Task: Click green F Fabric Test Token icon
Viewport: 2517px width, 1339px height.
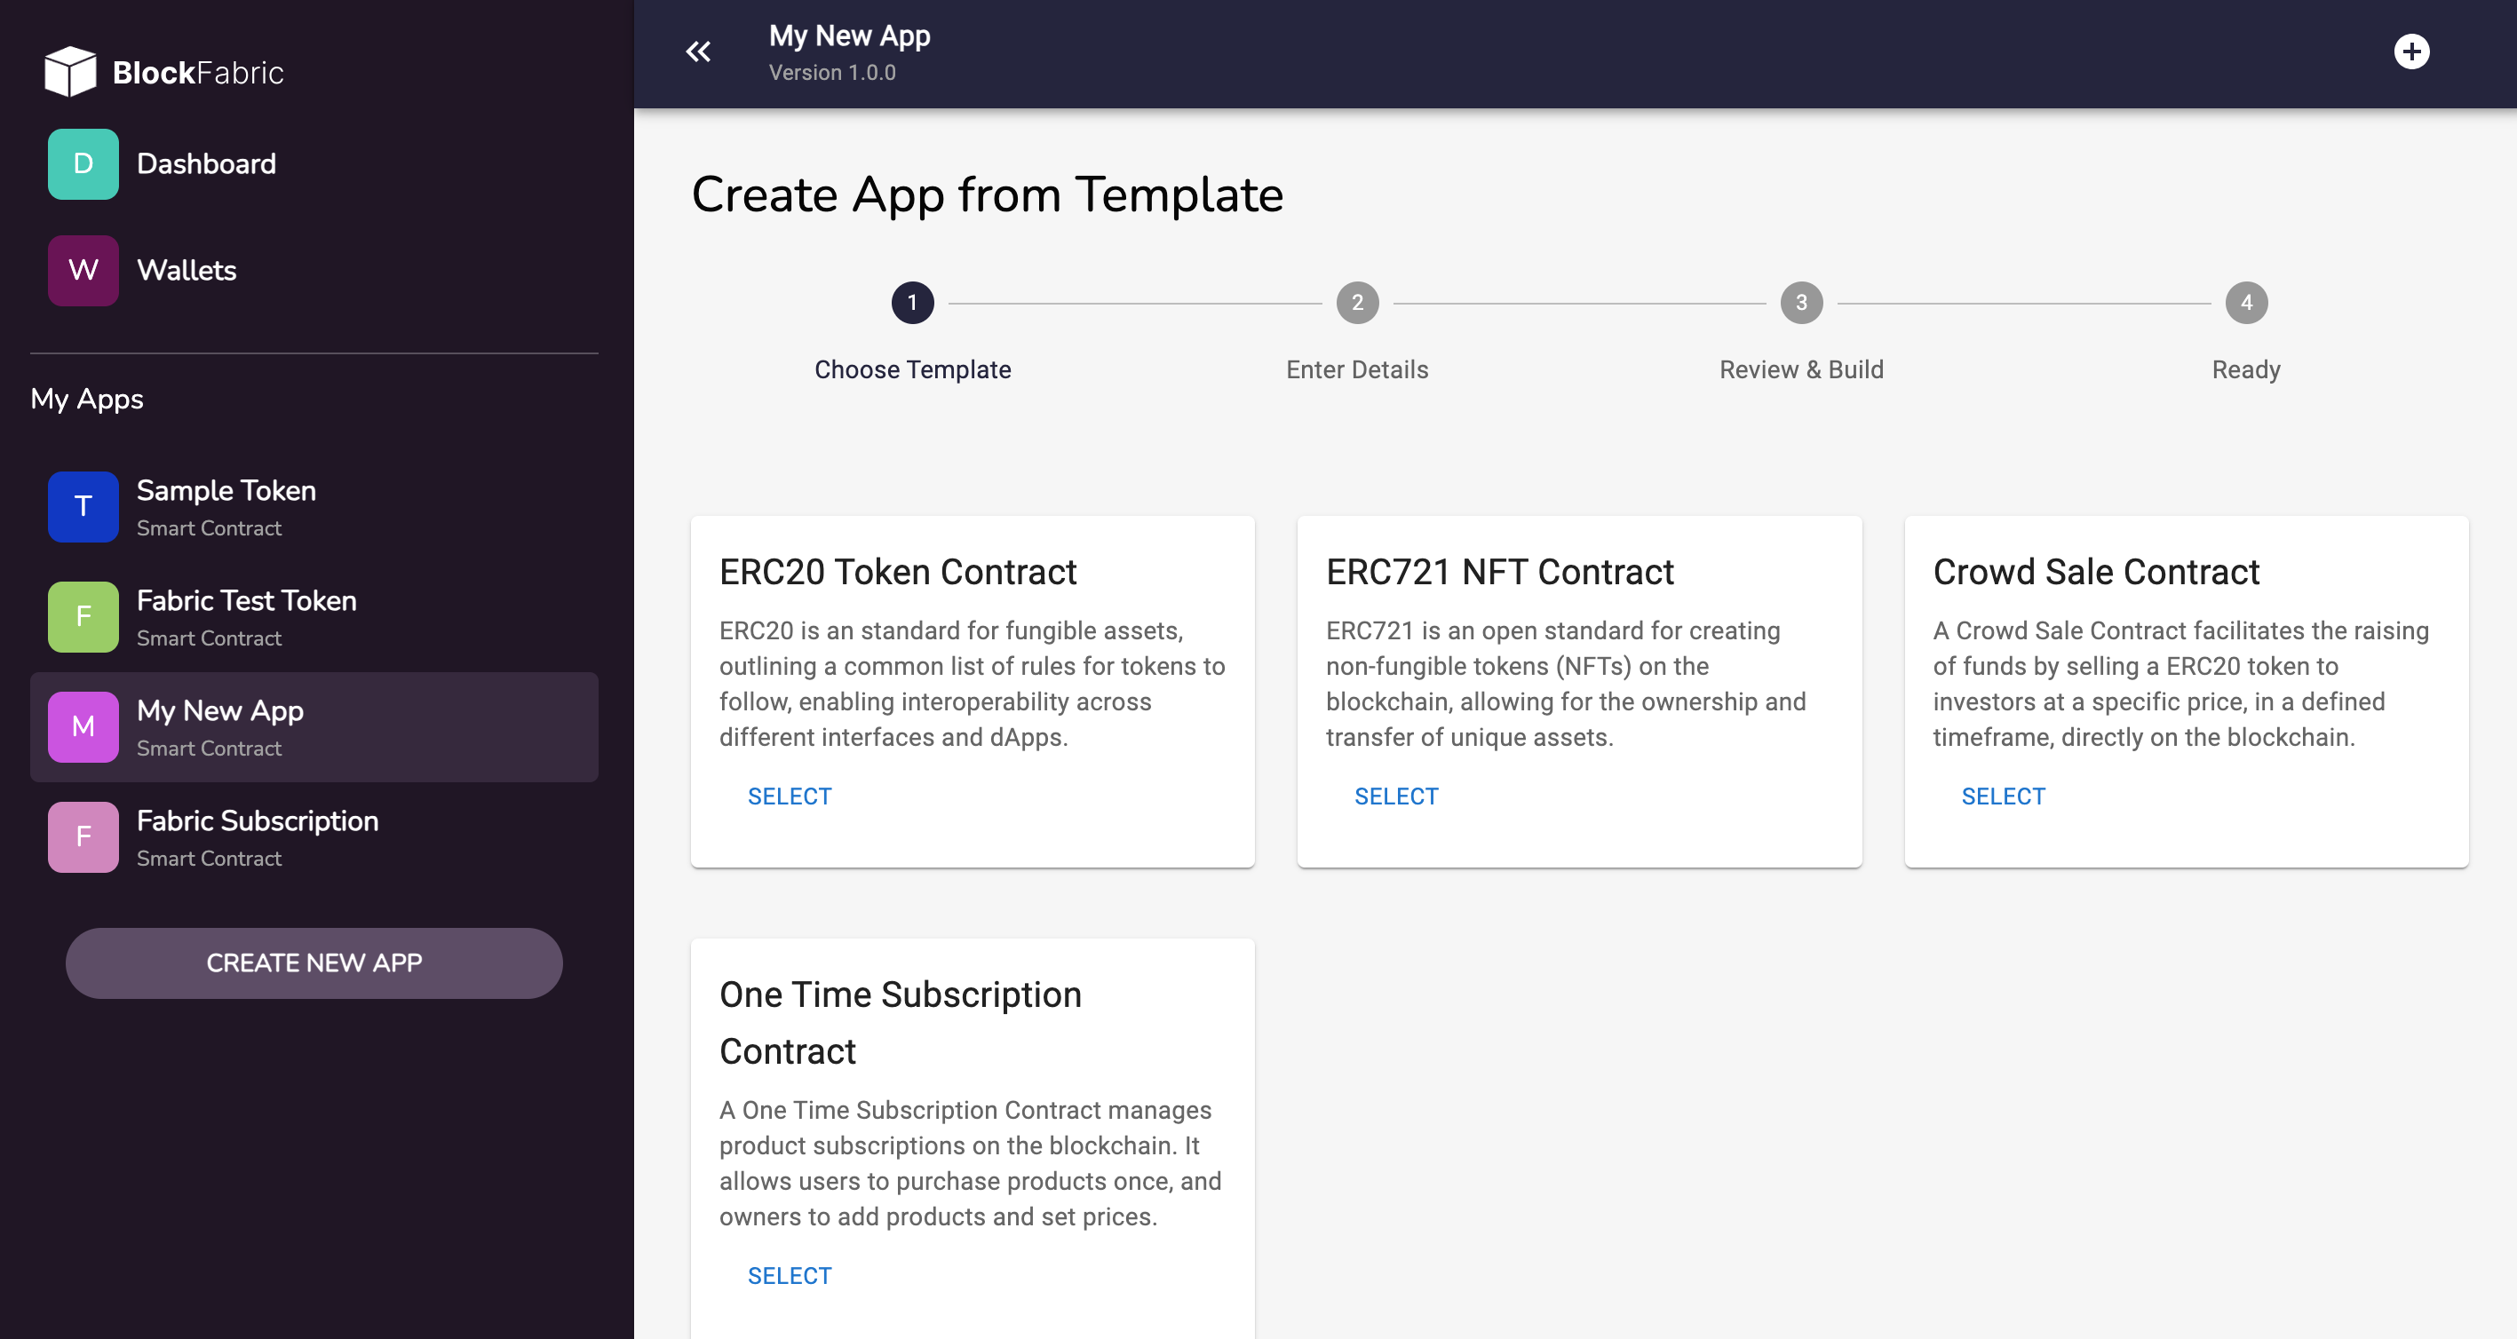Action: [x=83, y=617]
